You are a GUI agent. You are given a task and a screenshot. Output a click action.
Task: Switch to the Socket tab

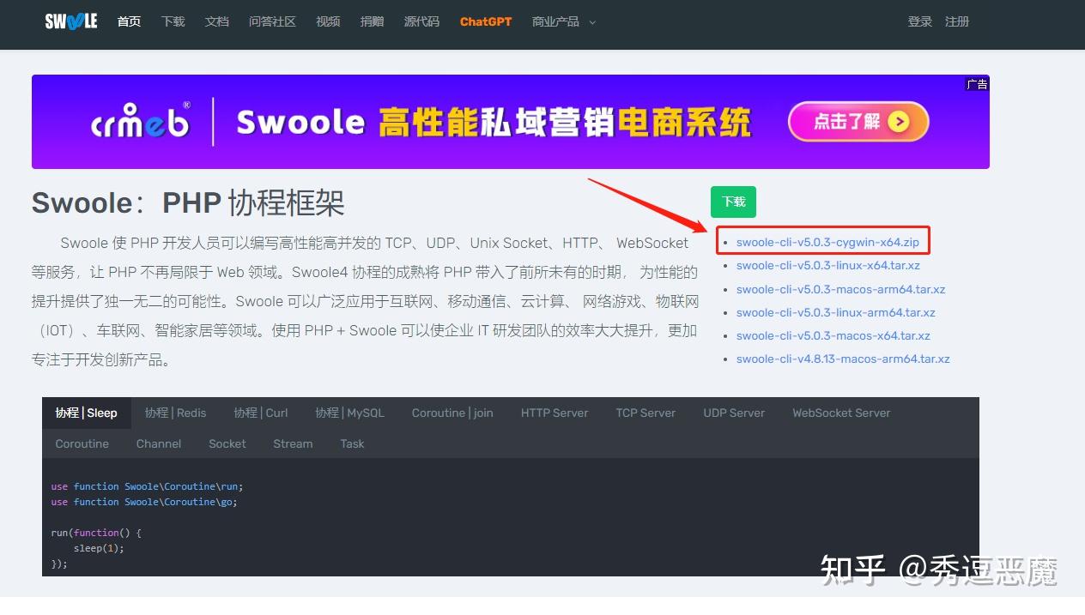pos(227,443)
